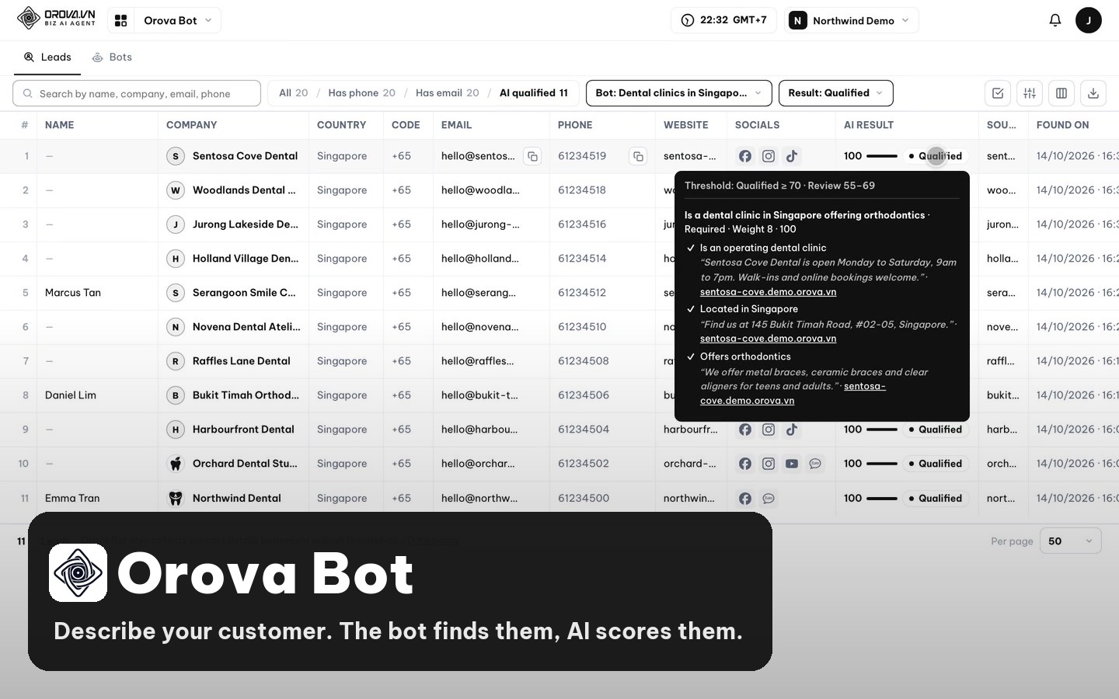Screen dimensions: 1119x699
Task: Open Sentosa Cove Dental's TikTok profile
Action: click(792, 156)
